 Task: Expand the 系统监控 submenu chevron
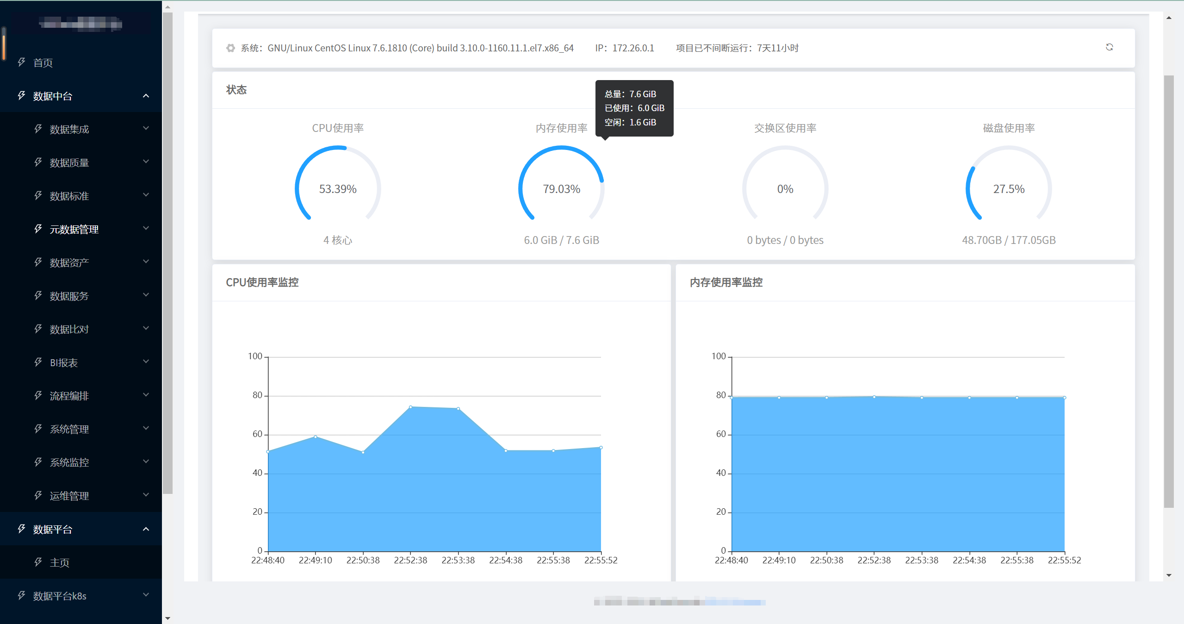pos(146,462)
